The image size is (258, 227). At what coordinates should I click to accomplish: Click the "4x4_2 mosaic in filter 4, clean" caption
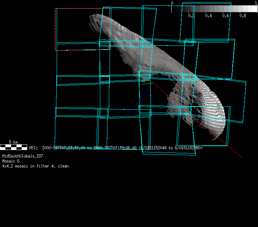(x=35, y=166)
